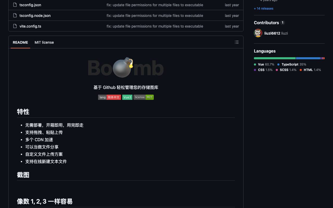This screenshot has width=333, height=208.
Task: Open commit message for vite.config.ts row
Action: click(155, 26)
